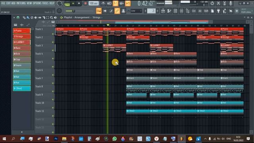
Task: Toggle typing keyboard to piano
Action: pyautogui.click(x=99, y=11)
